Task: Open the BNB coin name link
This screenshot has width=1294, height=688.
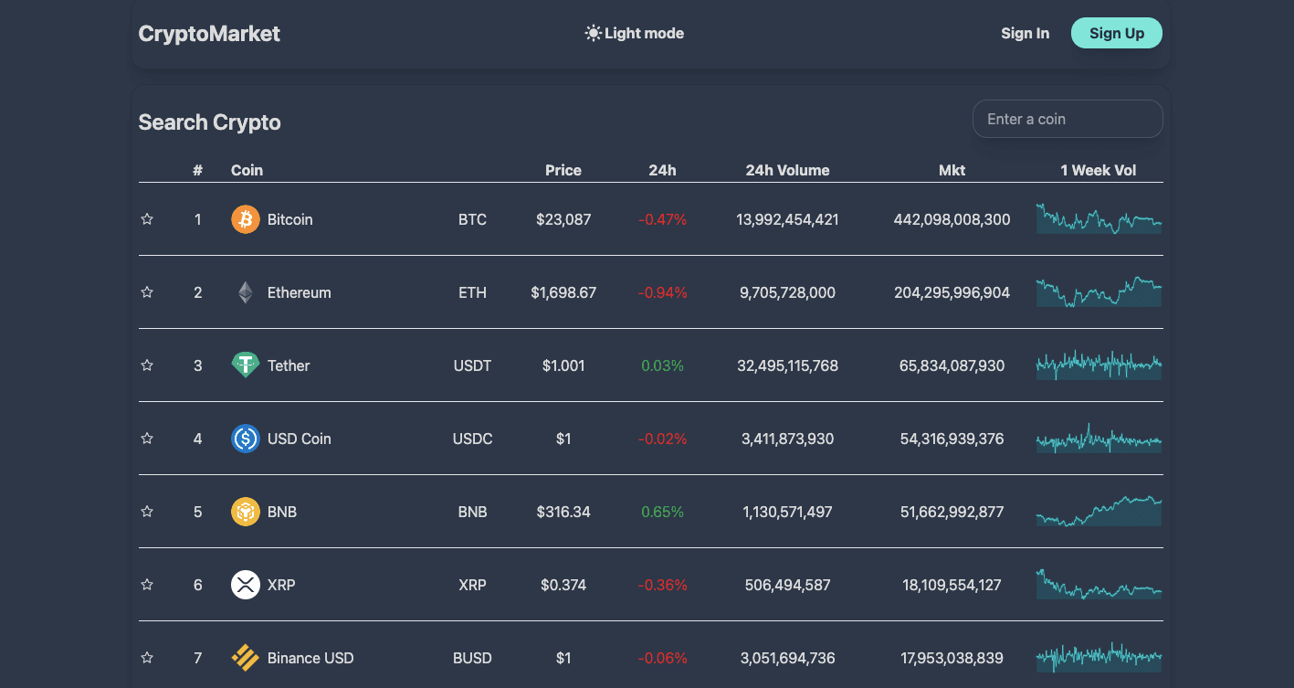Action: pos(282,512)
